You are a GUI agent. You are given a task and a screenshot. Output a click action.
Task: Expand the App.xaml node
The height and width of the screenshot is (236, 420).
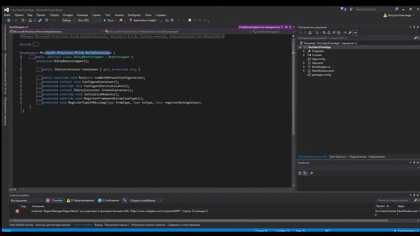click(304, 63)
